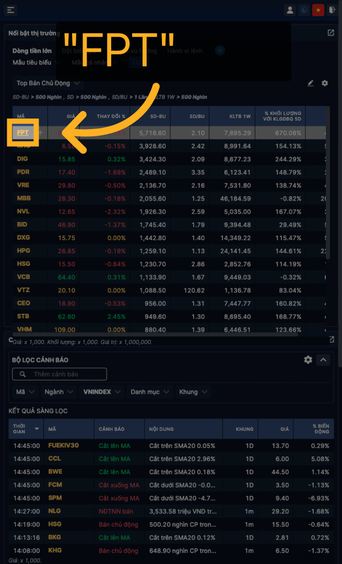Image resolution: width=342 pixels, height=564 pixels.
Task: Select the BID ticker
Action: (x=22, y=225)
